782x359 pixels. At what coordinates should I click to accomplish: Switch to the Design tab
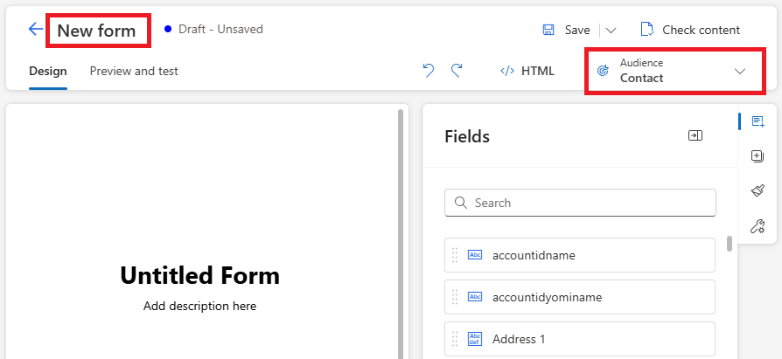pos(48,71)
